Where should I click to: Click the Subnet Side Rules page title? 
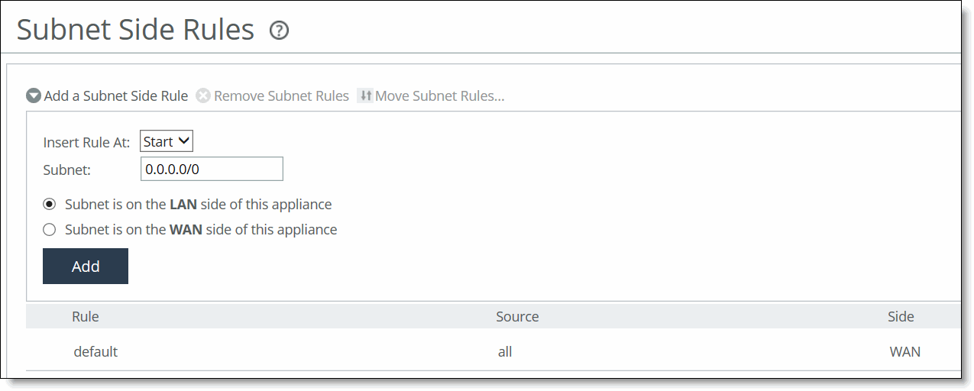[135, 30]
